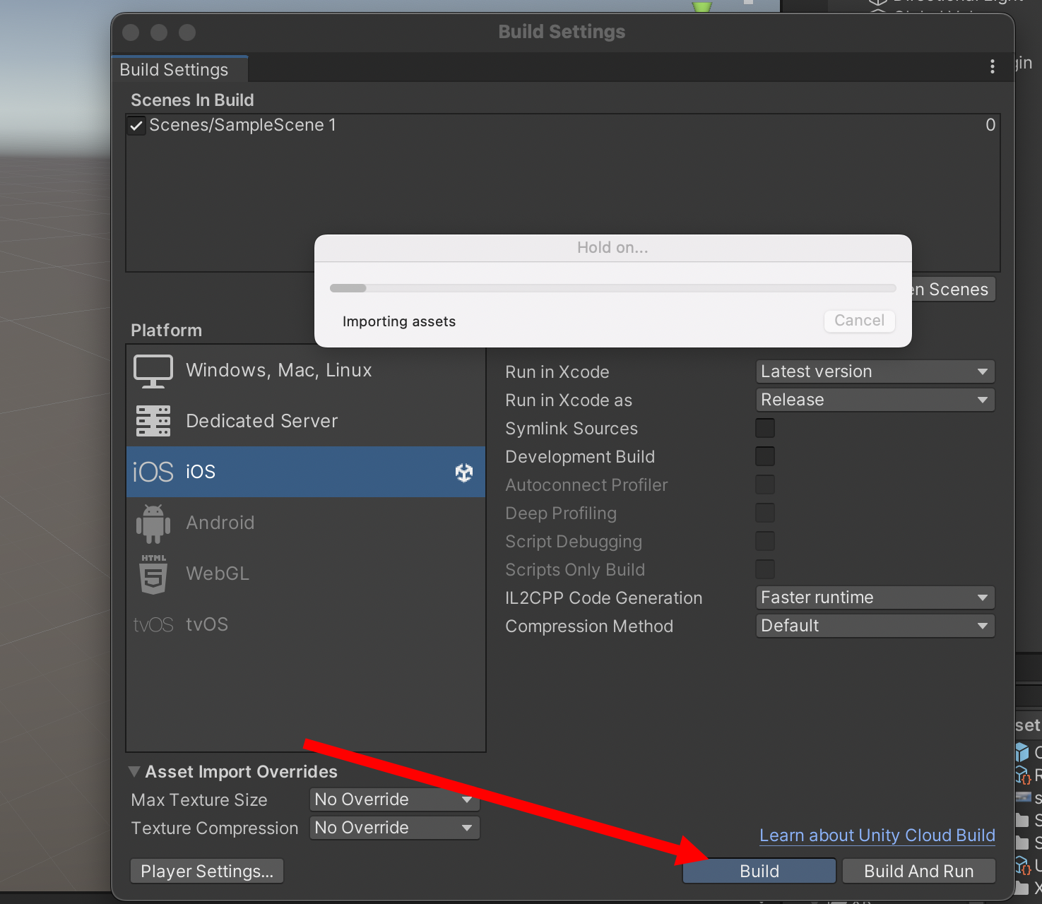This screenshot has width=1042, height=904.
Task: Open the IL2CPP Code Generation dropdown
Action: tap(875, 597)
